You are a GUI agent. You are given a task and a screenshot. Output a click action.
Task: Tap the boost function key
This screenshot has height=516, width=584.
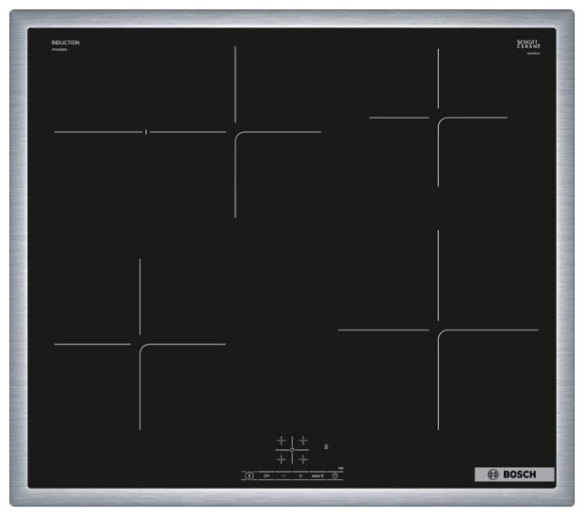click(x=317, y=476)
